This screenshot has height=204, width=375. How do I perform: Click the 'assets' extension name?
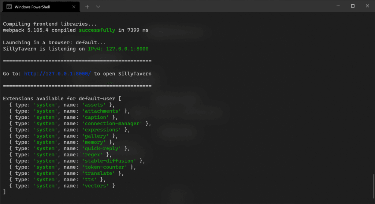[94, 105]
